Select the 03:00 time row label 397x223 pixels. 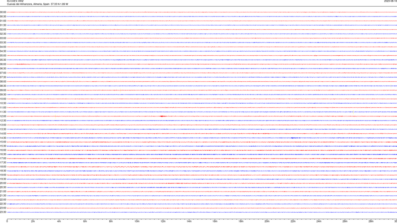pyautogui.click(x=3, y=38)
